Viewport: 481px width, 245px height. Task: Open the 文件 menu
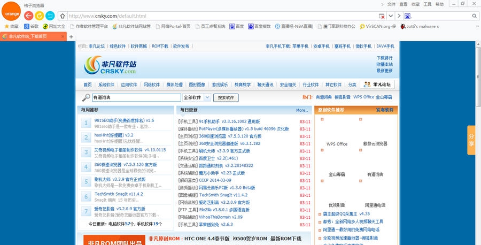tap(391, 4)
